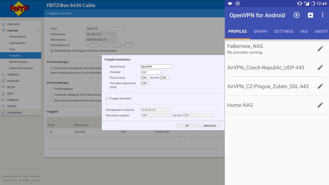Viewport: 329px width, 185px height.
Task: Tap the battery indicator in Android status bar
Action: pyautogui.click(x=313, y=4)
